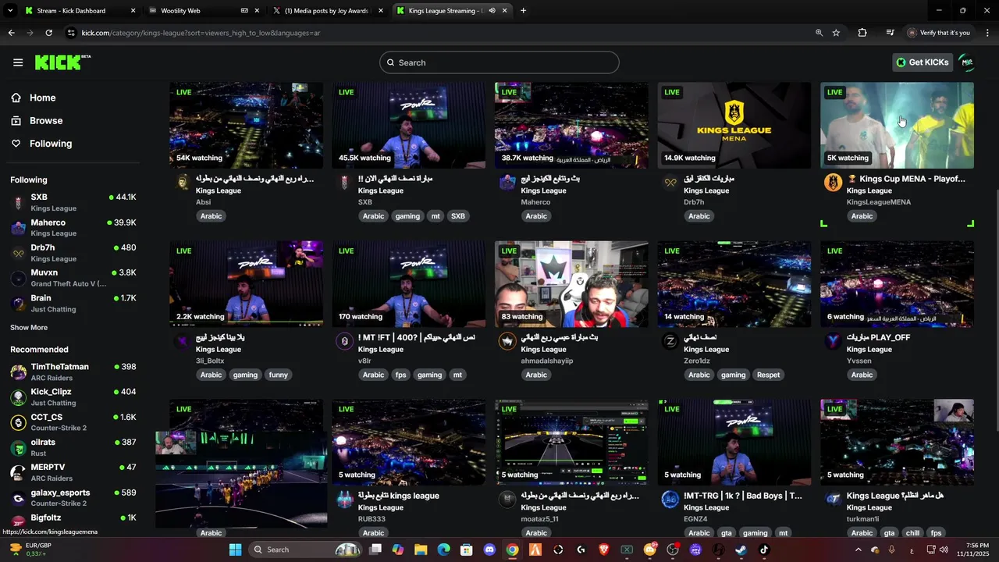
Task: Open Steam from the taskbar
Action: (741, 550)
